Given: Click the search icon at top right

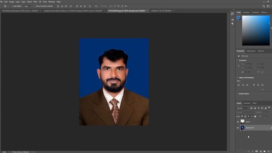Looking at the screenshot, I should coord(263,6).
